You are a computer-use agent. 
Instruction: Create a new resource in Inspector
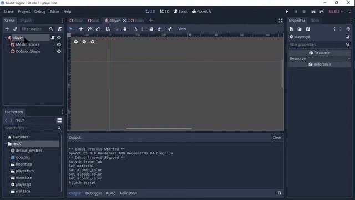[x=291, y=29]
